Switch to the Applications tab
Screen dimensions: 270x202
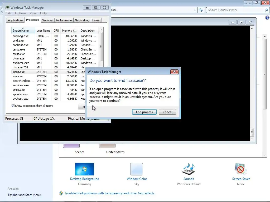[x=16, y=20]
